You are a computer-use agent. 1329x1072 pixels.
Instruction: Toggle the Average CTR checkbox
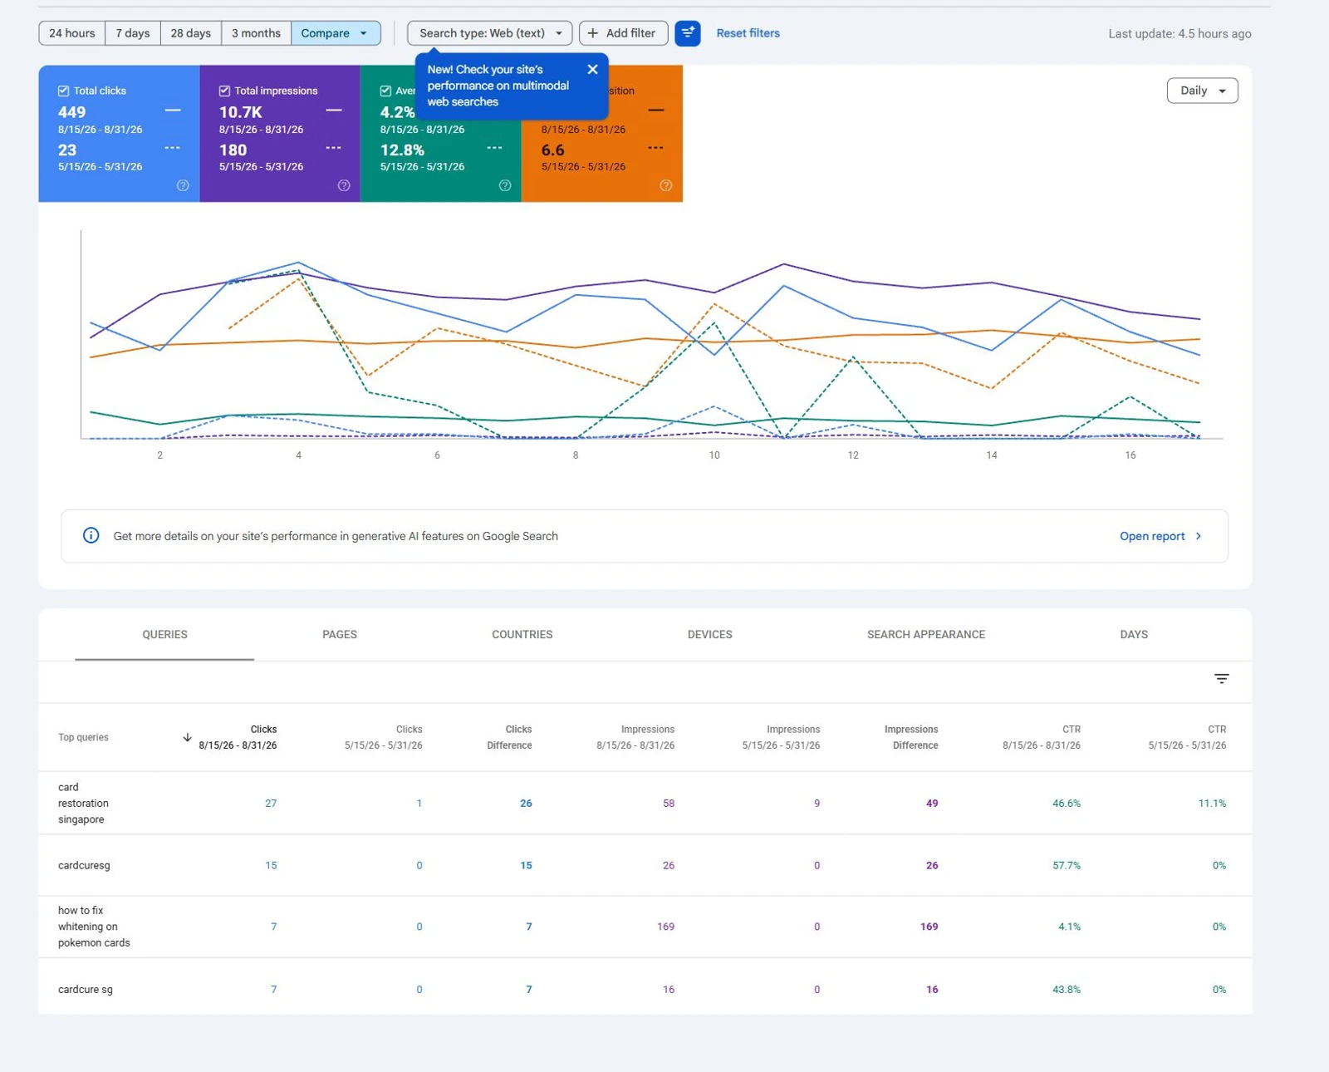385,91
